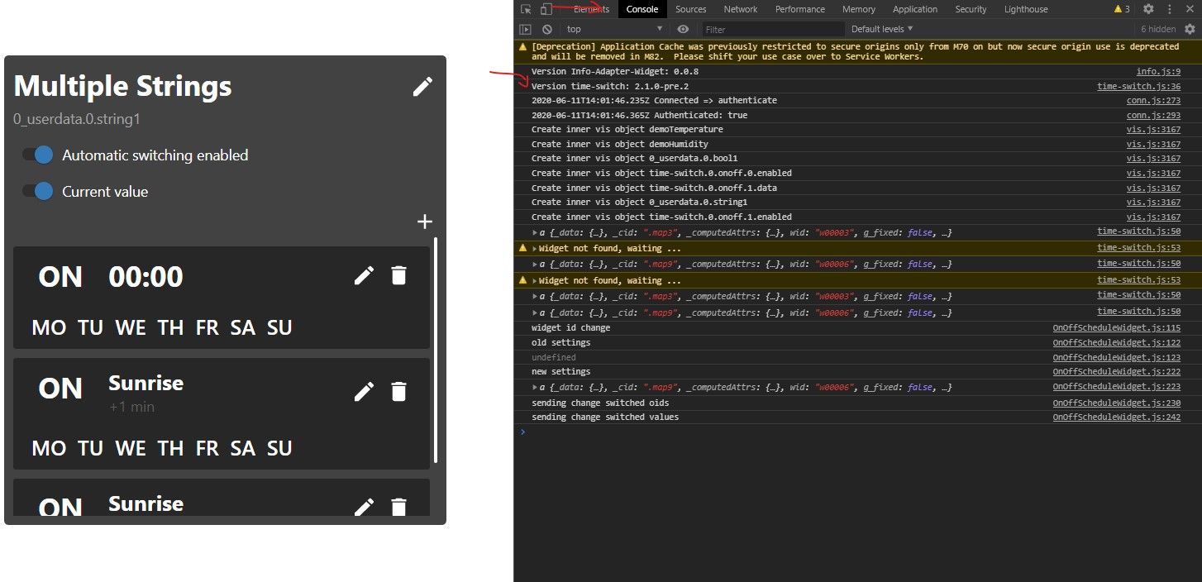Edit the Multiple Strings widget title

[422, 87]
